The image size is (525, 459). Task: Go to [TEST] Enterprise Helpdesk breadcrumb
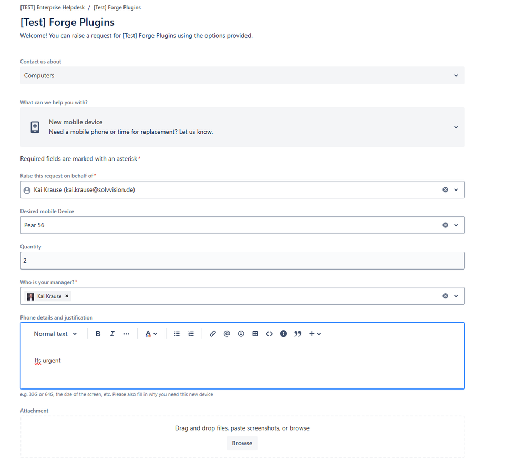52,7
